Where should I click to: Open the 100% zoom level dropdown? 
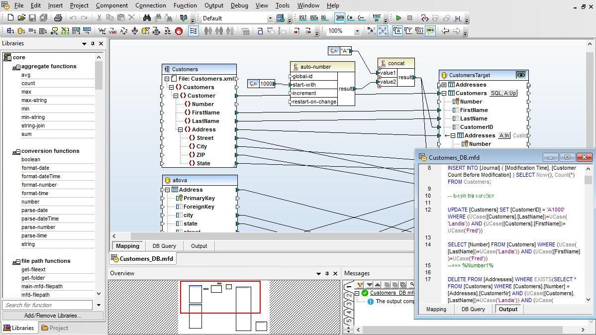[x=357, y=31]
